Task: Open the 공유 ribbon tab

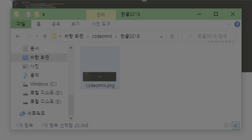Action: tap(56, 24)
